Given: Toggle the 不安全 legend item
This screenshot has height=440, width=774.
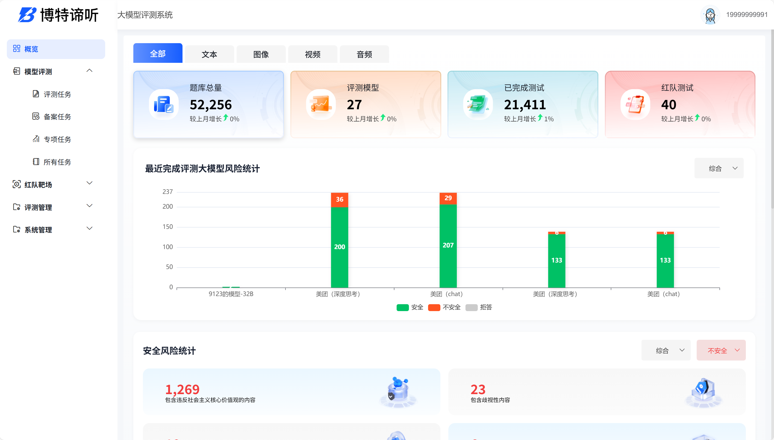Looking at the screenshot, I should coord(444,307).
